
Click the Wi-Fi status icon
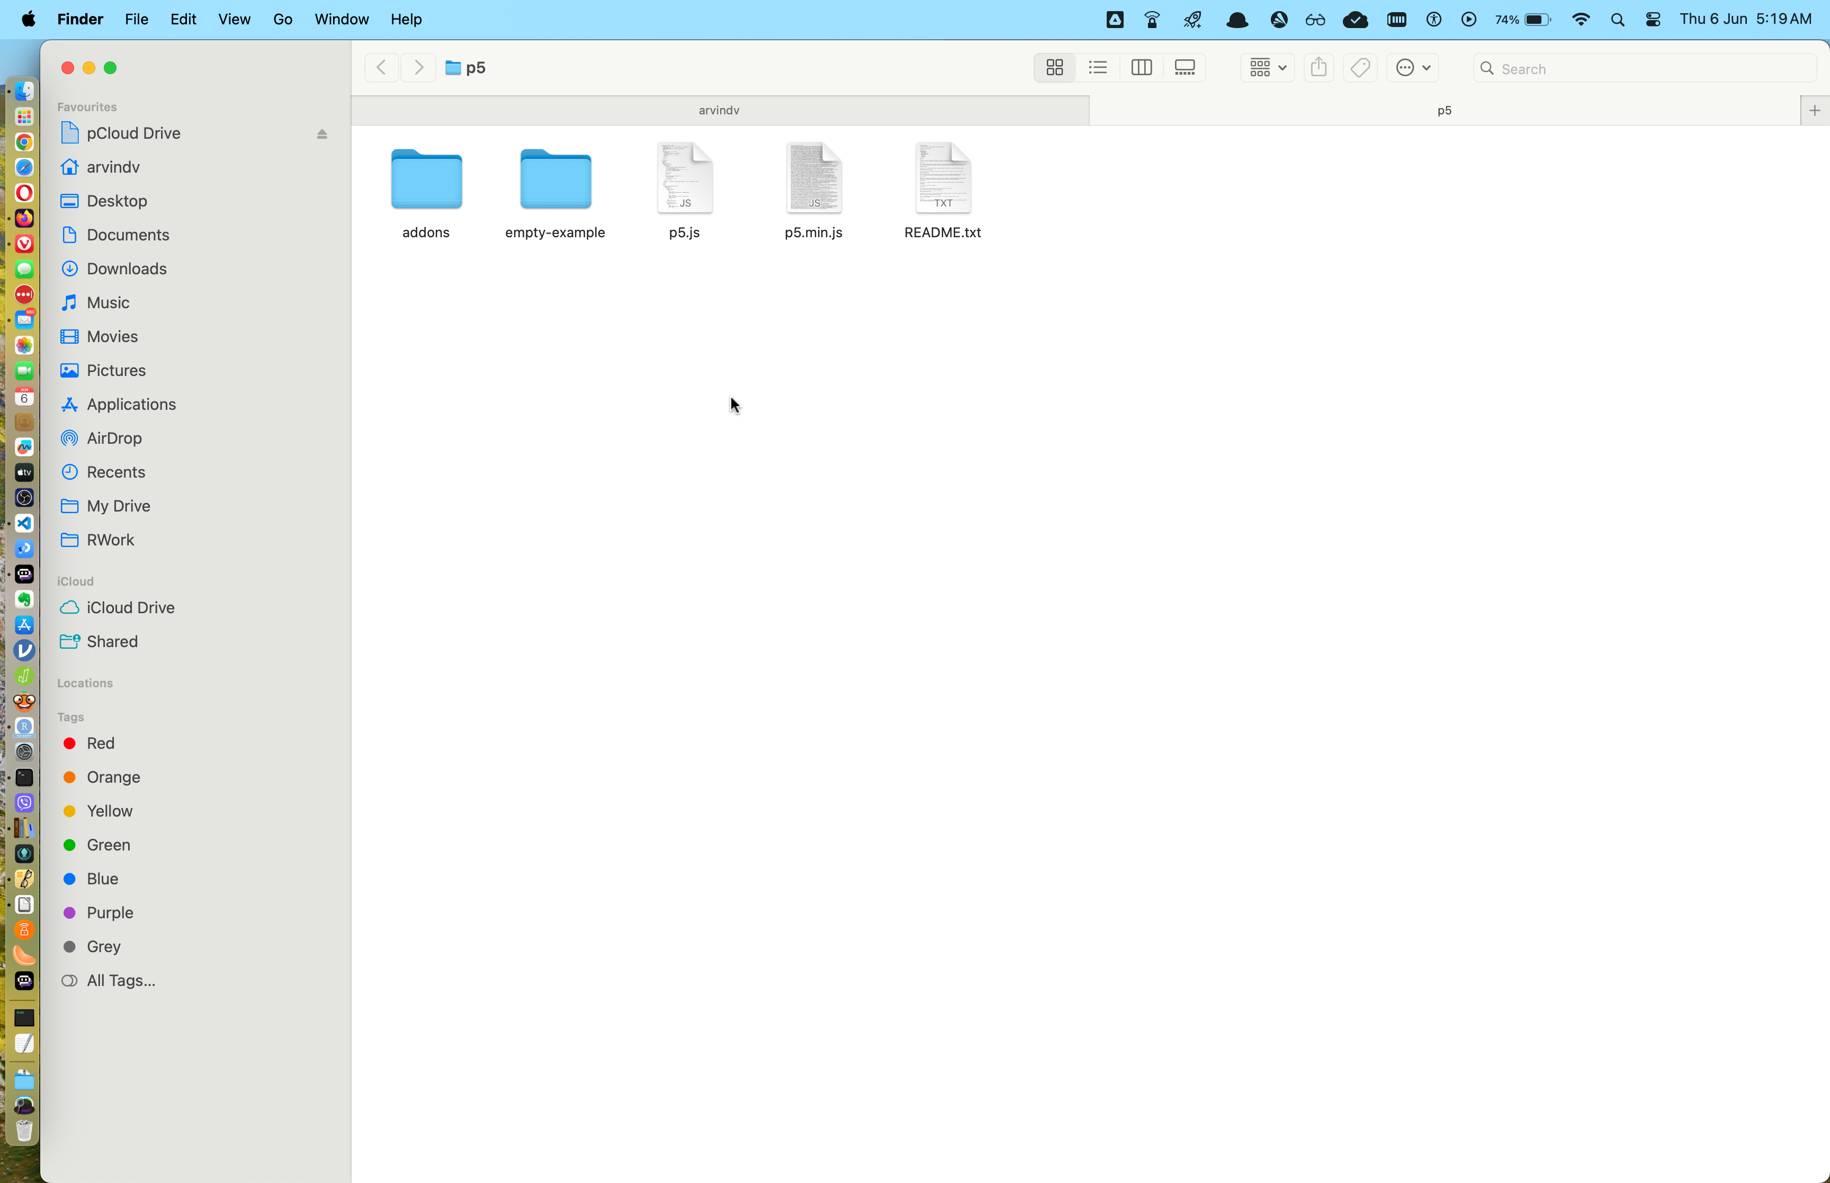point(1581,20)
